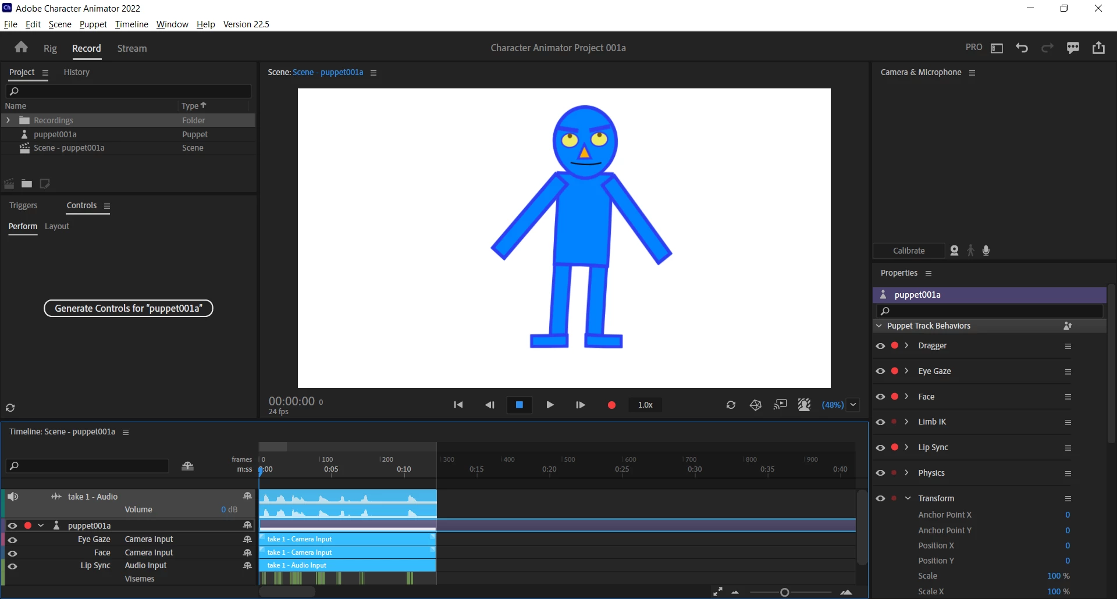Image resolution: width=1117 pixels, height=599 pixels.
Task: Open the File menu
Action: (10, 24)
